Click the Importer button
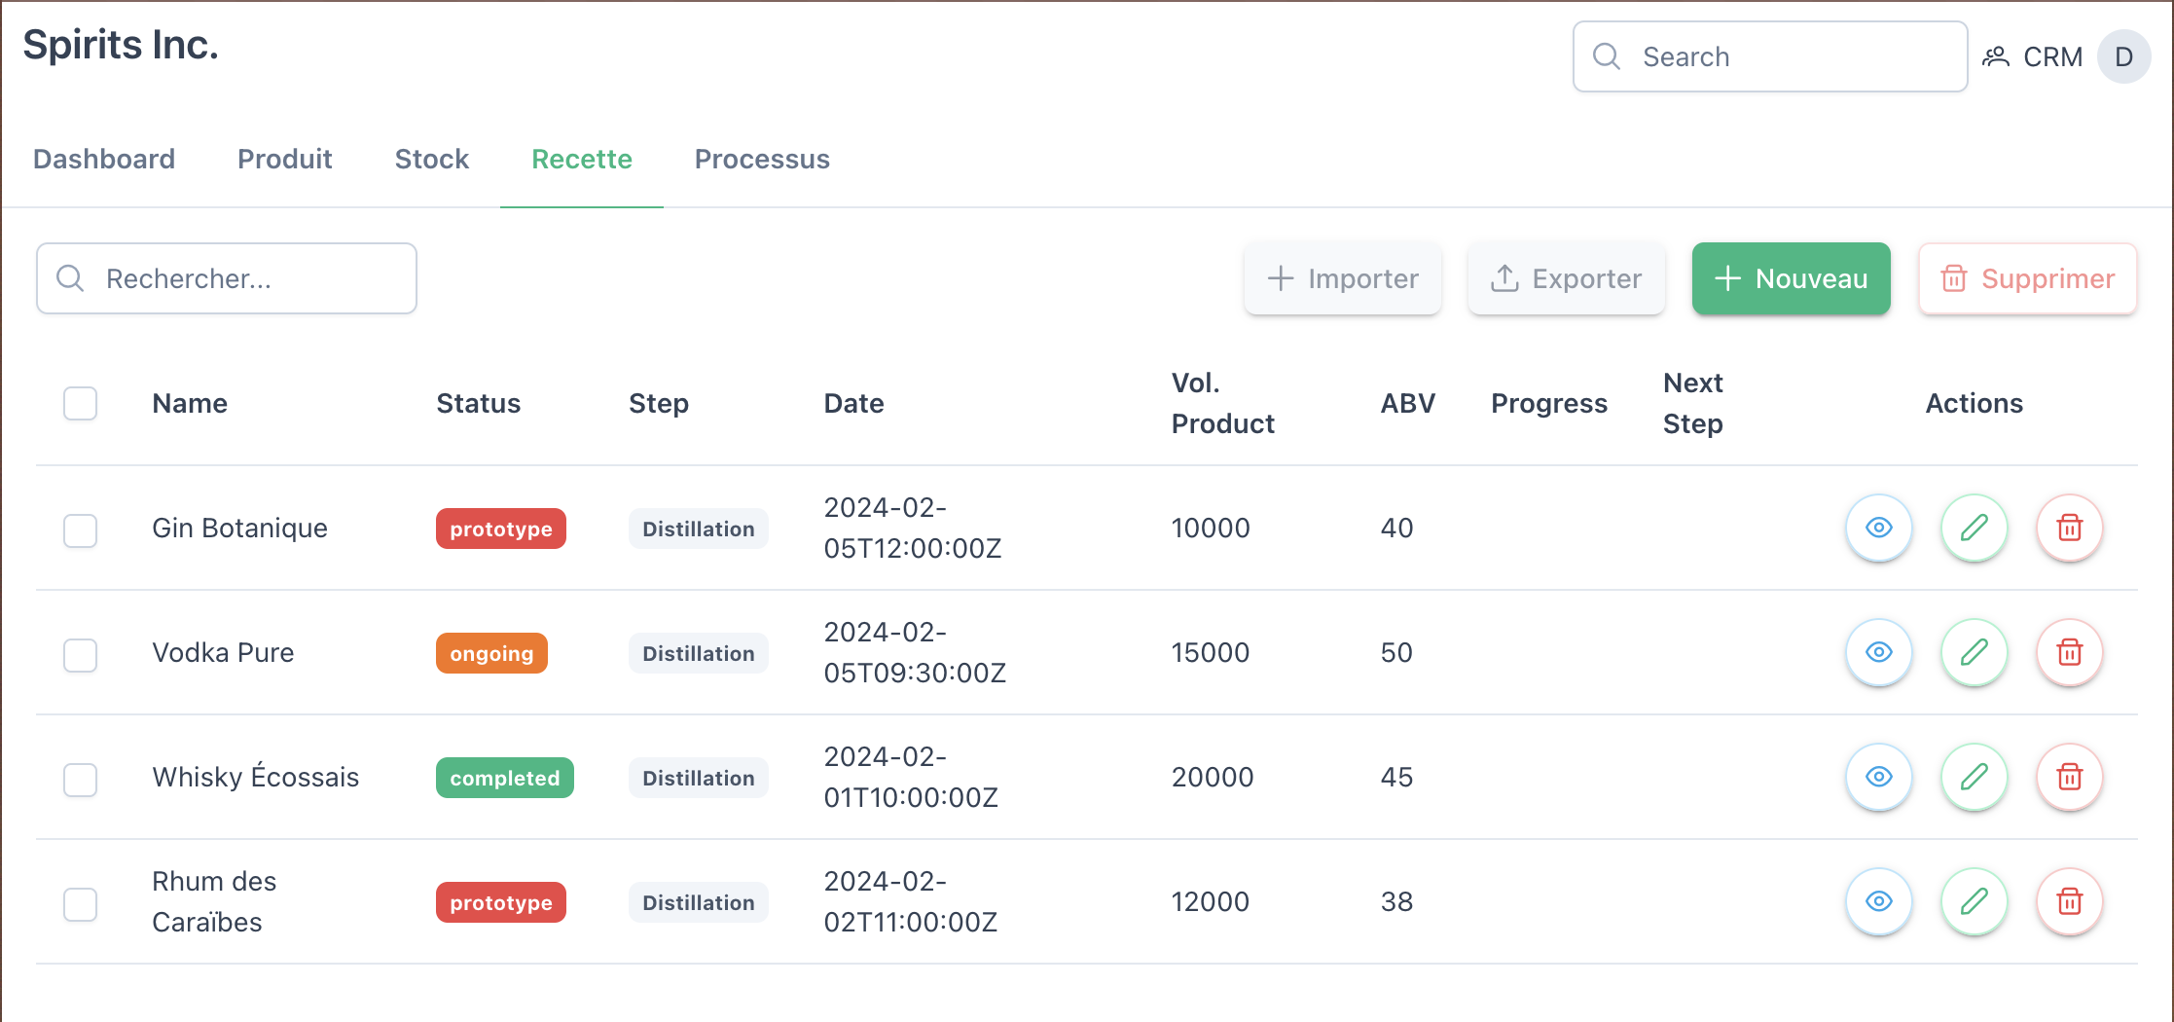This screenshot has width=2174, height=1022. coord(1342,278)
